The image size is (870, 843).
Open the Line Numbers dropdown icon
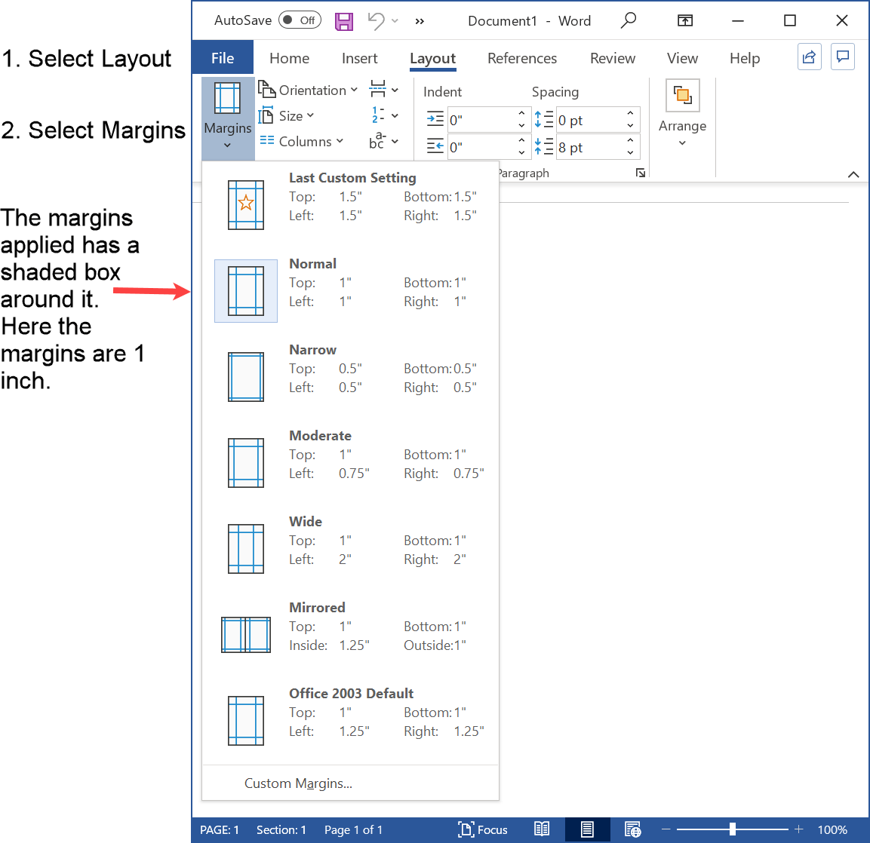point(383,115)
